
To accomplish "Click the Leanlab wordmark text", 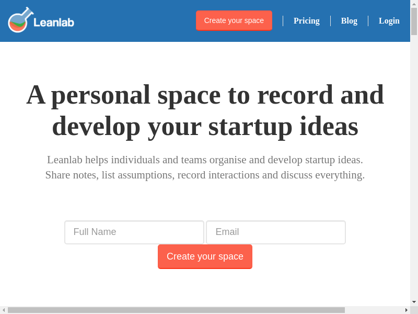I will pyautogui.click(x=54, y=22).
